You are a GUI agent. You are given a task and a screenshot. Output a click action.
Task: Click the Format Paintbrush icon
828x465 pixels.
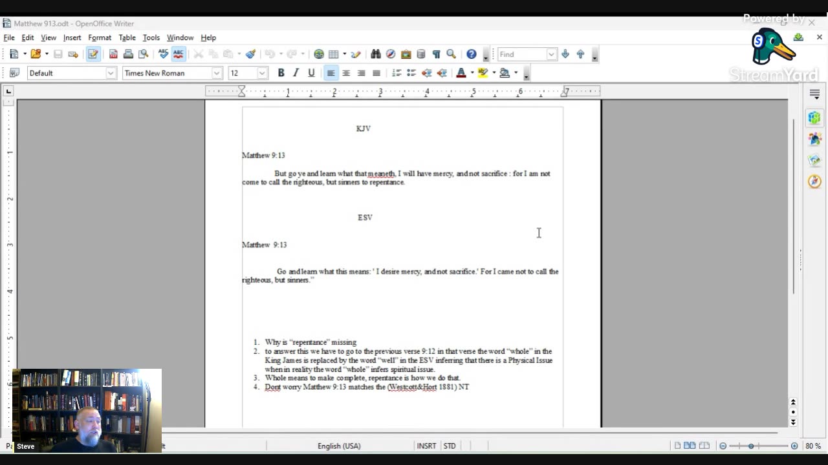point(251,54)
